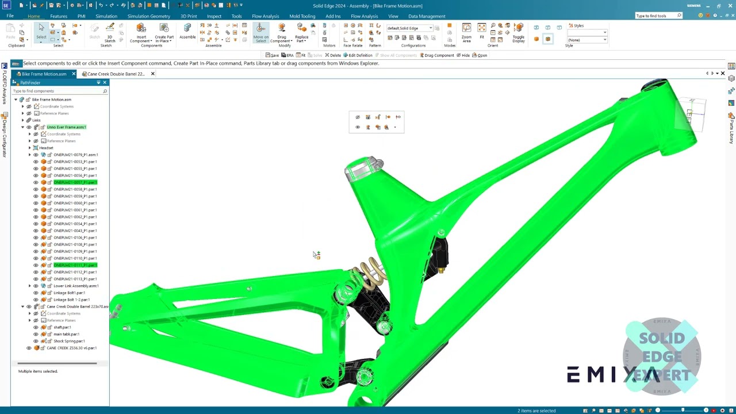This screenshot has width=736, height=414.
Task: Click the orange Modes square icon
Action: coord(449,26)
